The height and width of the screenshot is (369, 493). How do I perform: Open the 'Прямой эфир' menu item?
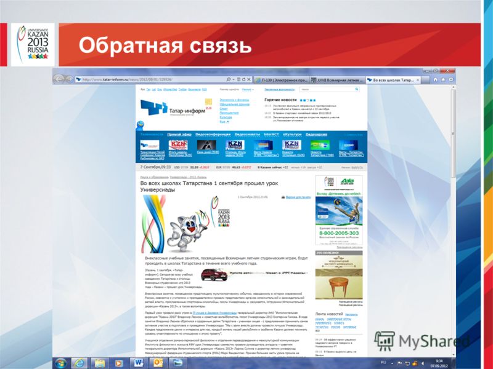click(x=179, y=134)
